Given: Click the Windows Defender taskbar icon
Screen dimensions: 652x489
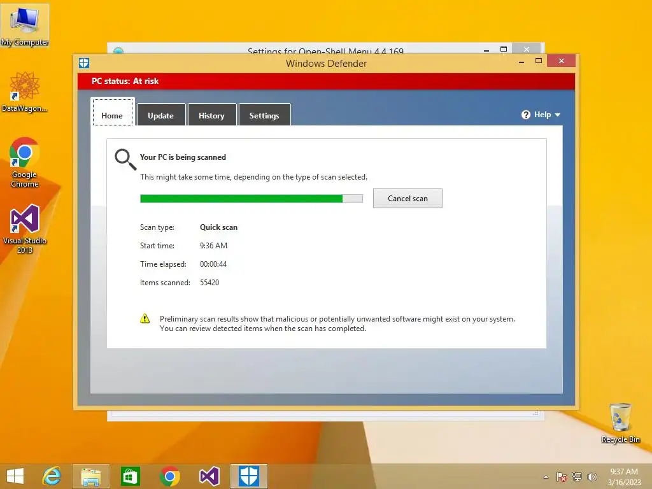Looking at the screenshot, I should 249,476.
